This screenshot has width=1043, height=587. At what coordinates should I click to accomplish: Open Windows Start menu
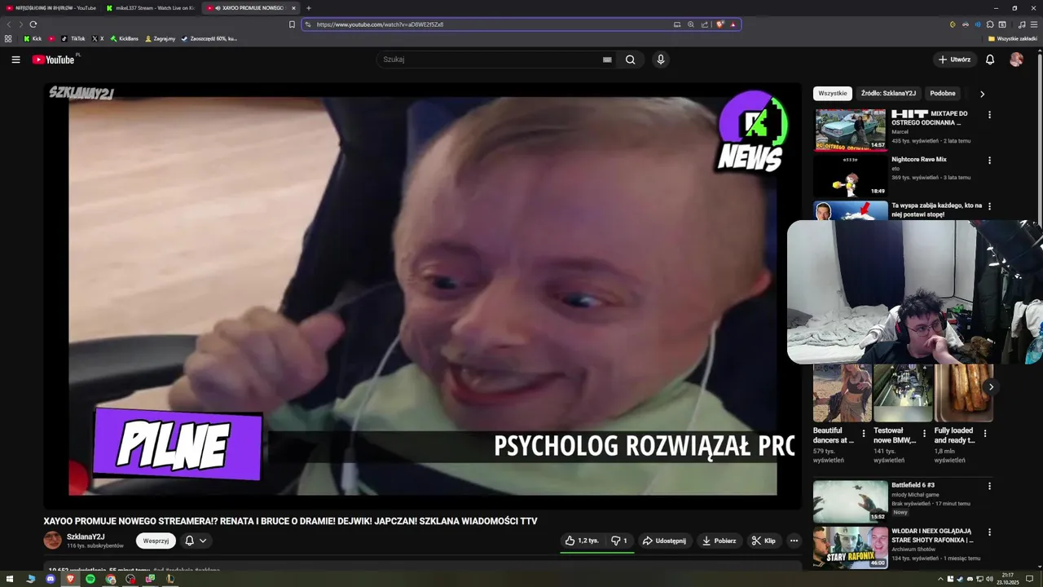pyautogui.click(x=11, y=579)
